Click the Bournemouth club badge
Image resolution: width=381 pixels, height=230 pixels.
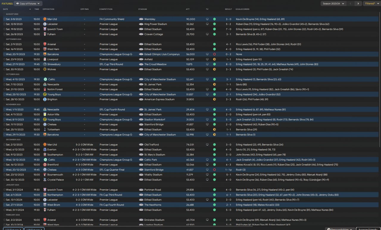45,175
